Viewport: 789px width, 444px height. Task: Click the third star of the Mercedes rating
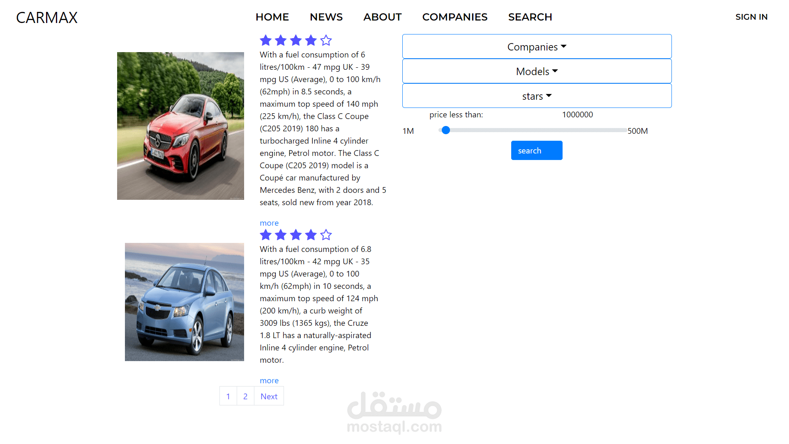(x=296, y=40)
